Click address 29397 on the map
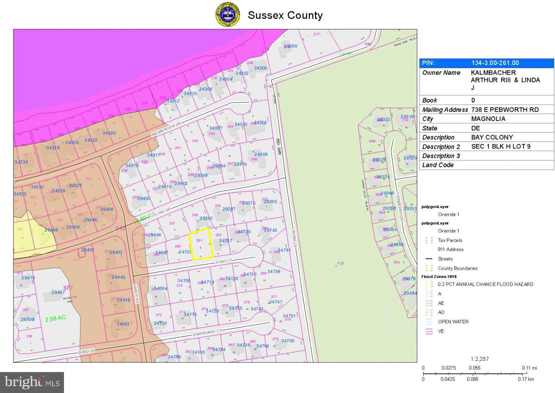The width and height of the screenshot is (555, 393). 206,219
